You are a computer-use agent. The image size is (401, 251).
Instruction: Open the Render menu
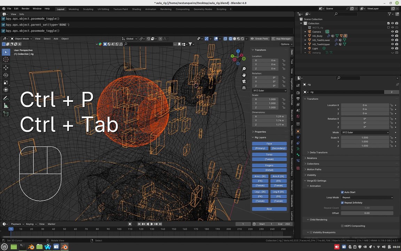tap(25, 9)
